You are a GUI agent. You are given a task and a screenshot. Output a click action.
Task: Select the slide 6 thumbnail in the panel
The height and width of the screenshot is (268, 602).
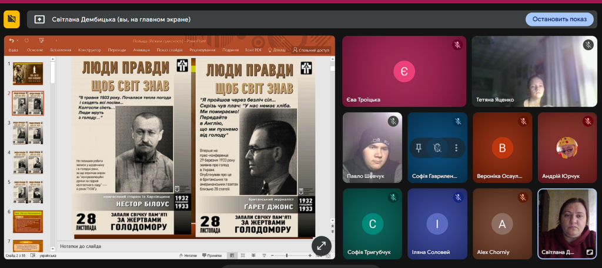click(28, 222)
